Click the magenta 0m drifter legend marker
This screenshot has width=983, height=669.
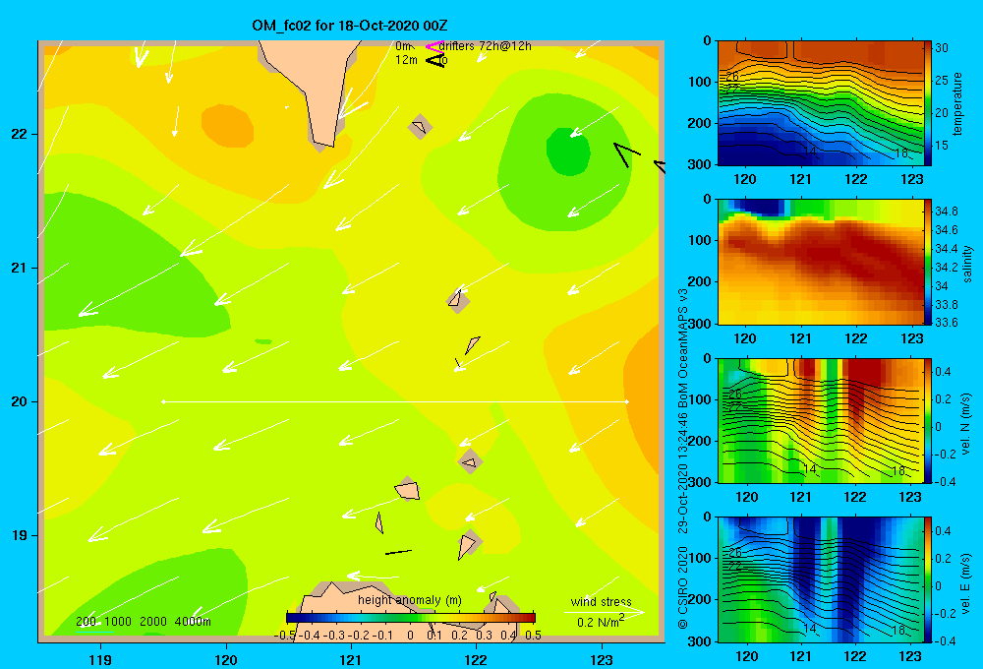434,46
